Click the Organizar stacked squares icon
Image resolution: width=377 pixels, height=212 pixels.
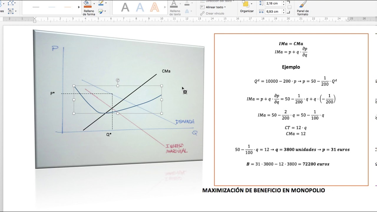pos(245,4)
